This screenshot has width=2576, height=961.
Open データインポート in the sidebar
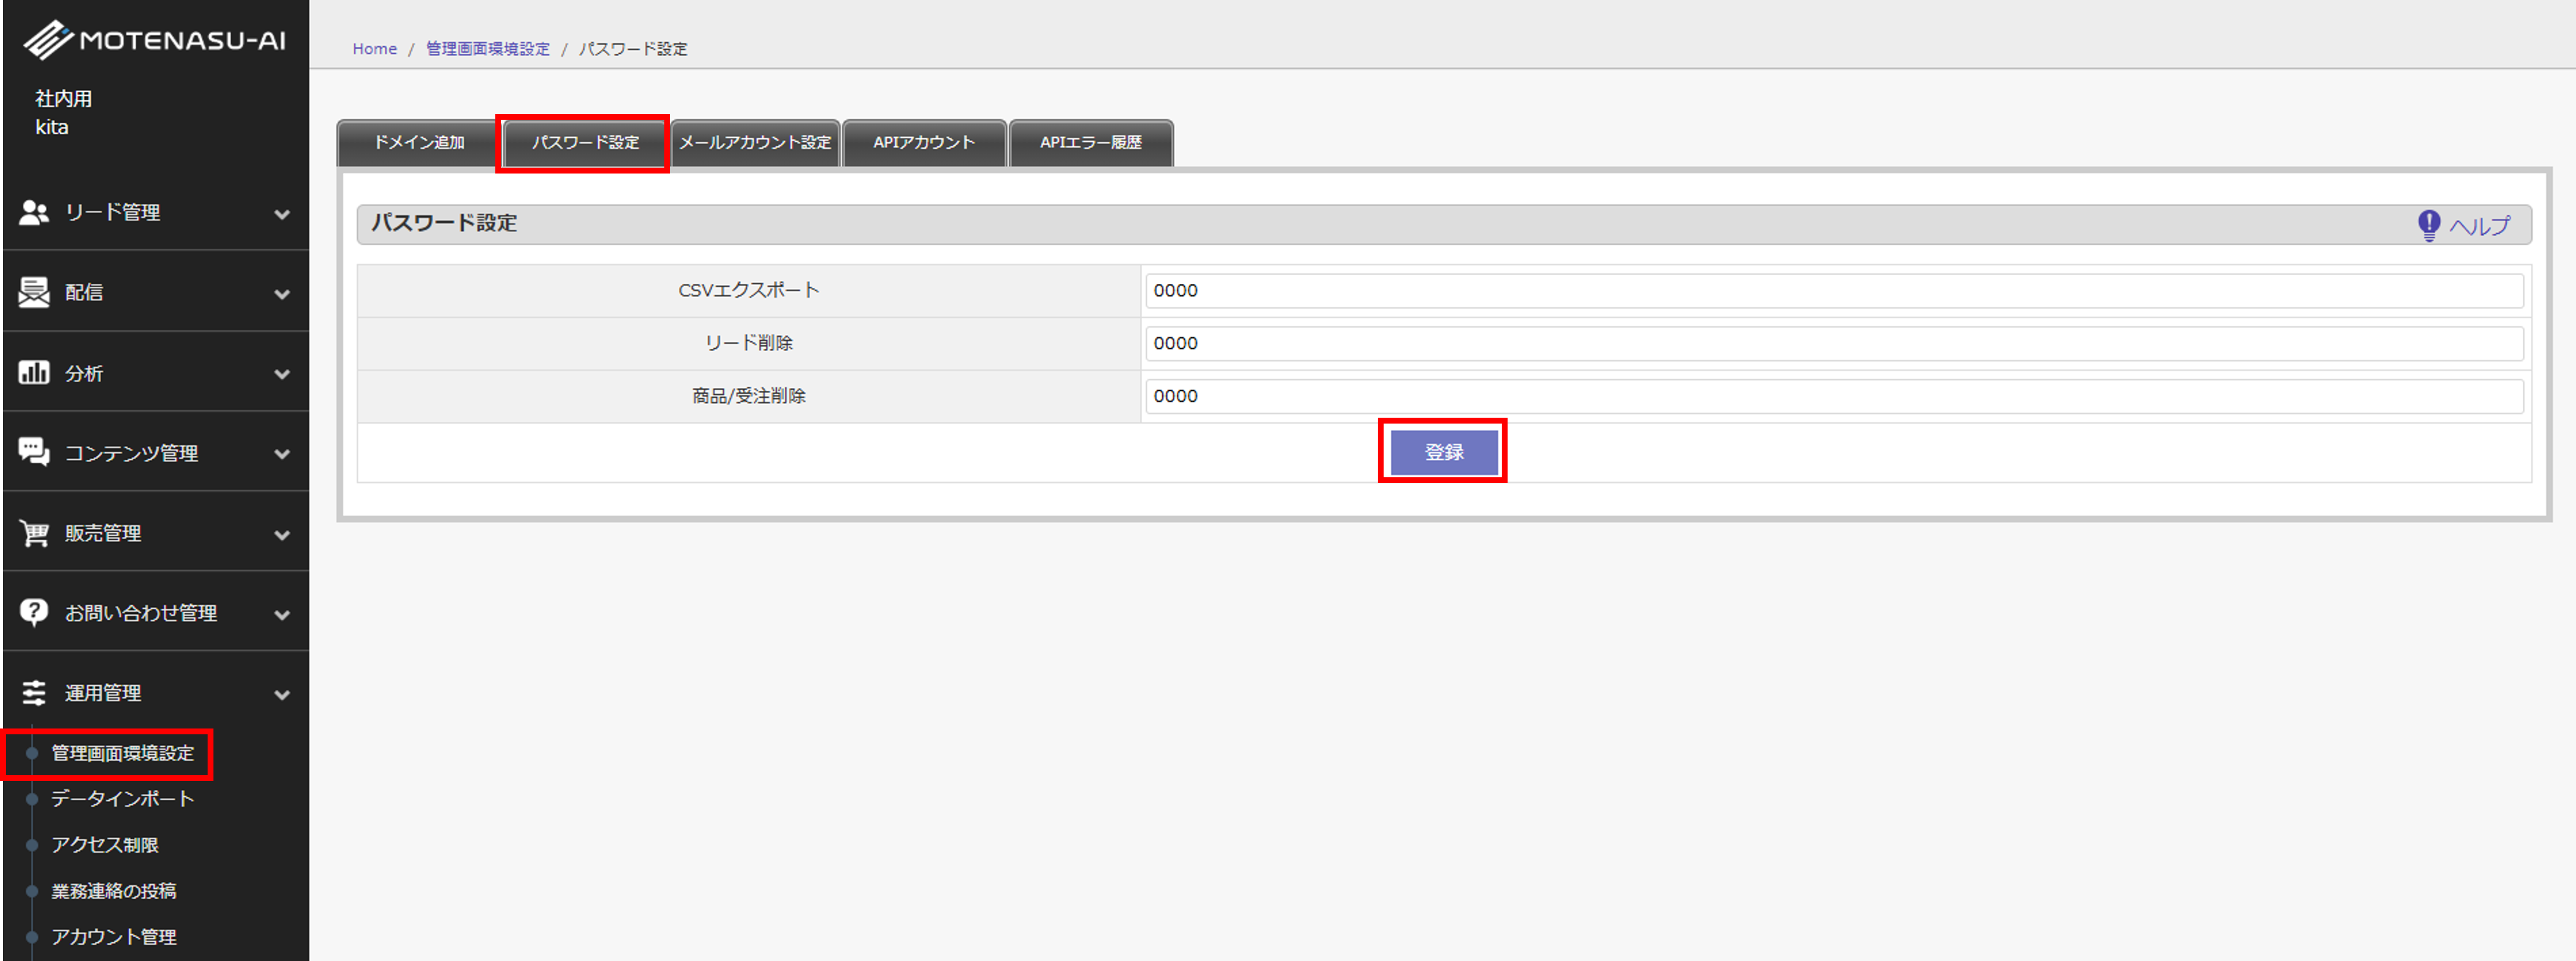click(122, 798)
